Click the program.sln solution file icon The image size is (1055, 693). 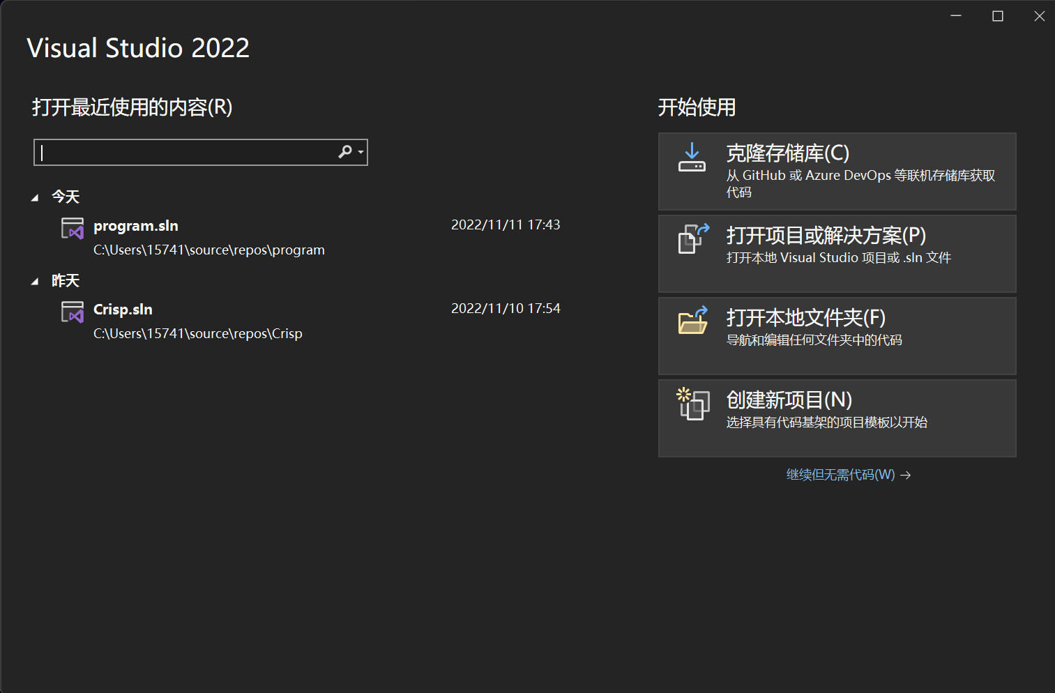pyautogui.click(x=73, y=228)
